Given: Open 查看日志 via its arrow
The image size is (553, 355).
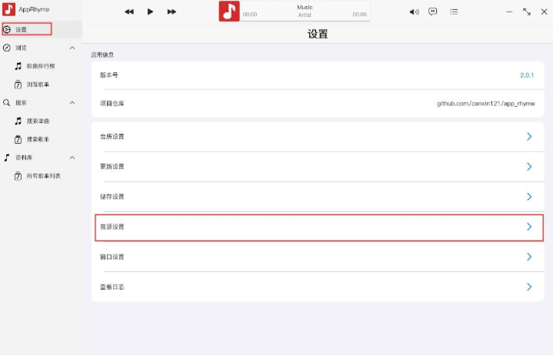Looking at the screenshot, I should point(529,287).
